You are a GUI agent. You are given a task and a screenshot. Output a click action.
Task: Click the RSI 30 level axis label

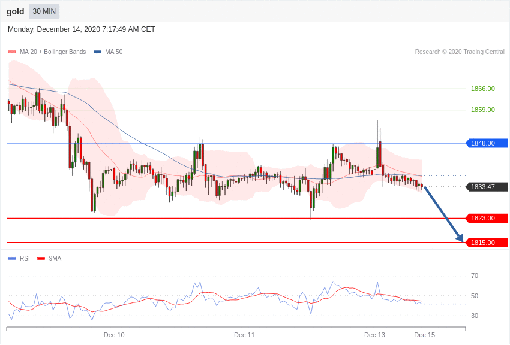click(475, 316)
